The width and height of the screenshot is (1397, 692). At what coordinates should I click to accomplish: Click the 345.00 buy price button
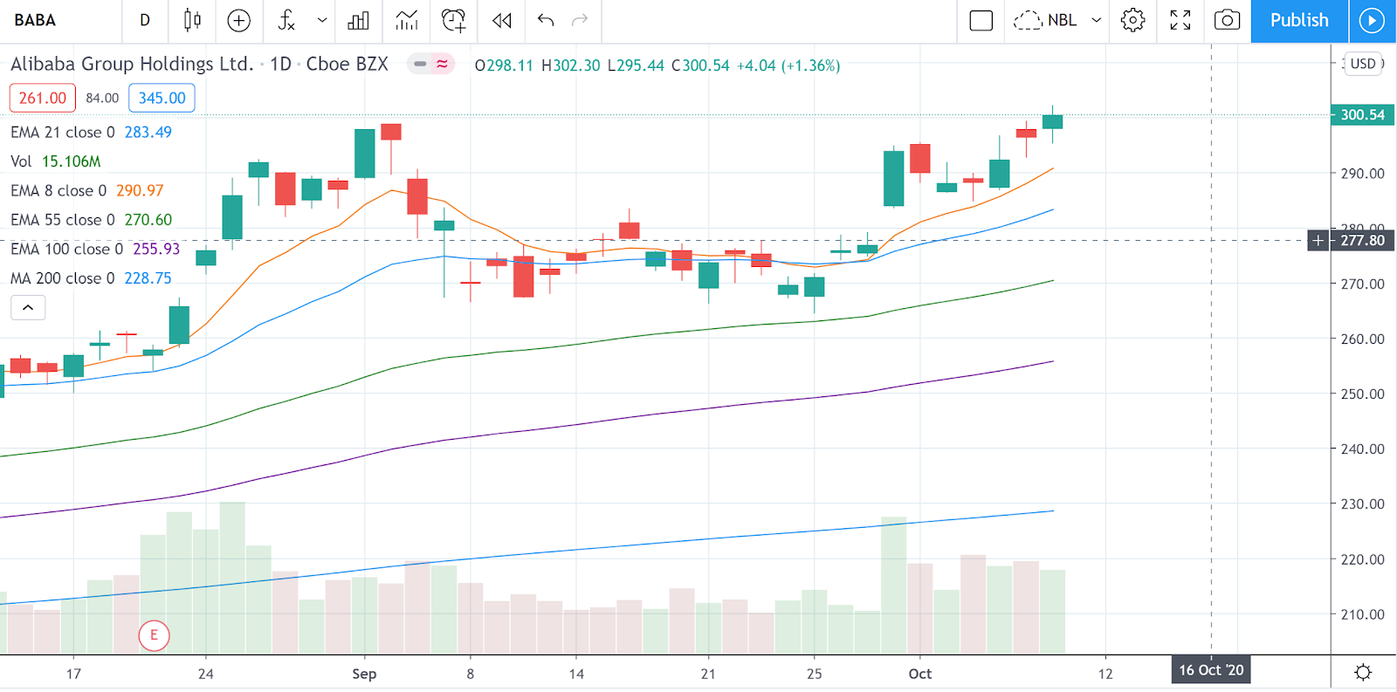tap(162, 98)
